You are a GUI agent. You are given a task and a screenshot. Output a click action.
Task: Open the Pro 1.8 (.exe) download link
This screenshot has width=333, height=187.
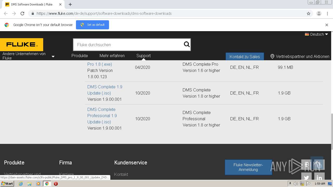pyautogui.click(x=100, y=64)
